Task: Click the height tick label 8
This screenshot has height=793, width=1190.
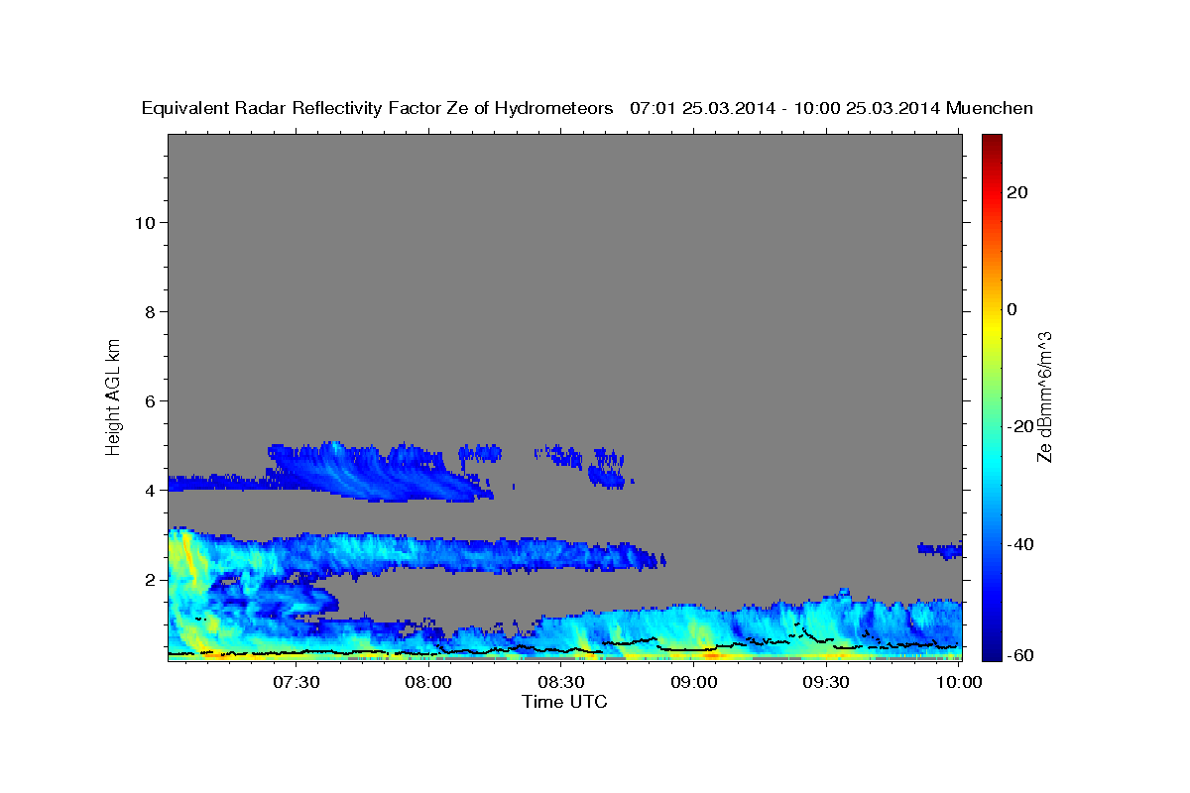Action: coord(151,311)
